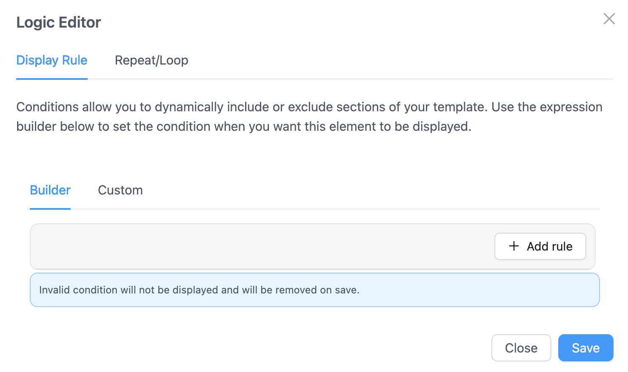This screenshot has width=628, height=372.
Task: Click the blue underline beneath Display Rule
Action: [51, 79]
